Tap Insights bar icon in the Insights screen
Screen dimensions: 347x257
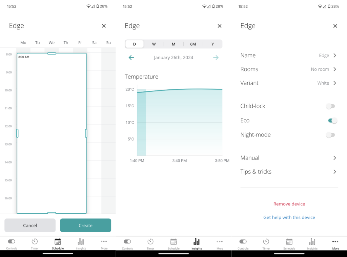click(197, 241)
